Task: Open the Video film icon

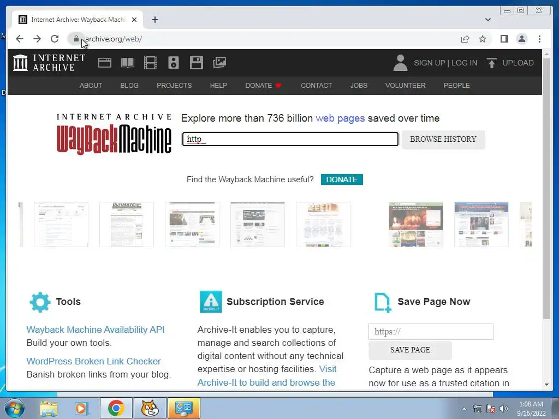Action: (151, 63)
